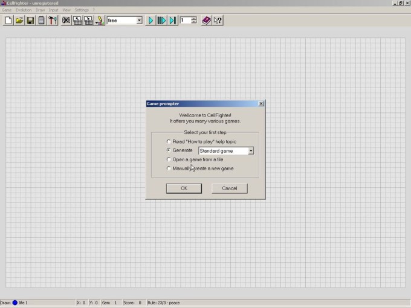Image resolution: width=411 pixels, height=308 pixels.
Task: Click the New game toolbar icon
Action: tap(8, 21)
